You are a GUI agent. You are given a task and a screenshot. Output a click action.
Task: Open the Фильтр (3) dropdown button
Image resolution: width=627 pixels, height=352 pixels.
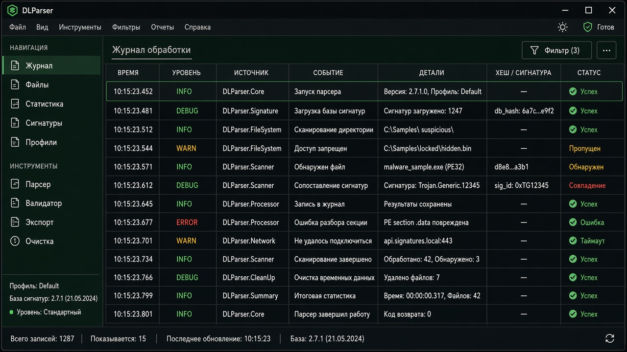pos(557,50)
